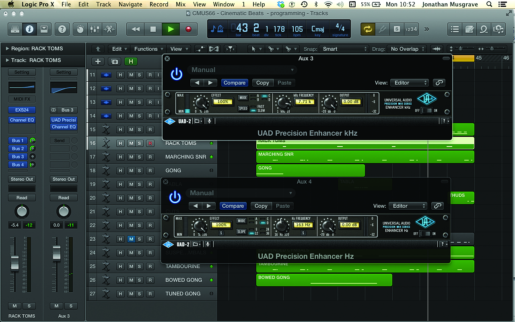Show the Mixer using faders icon
The height and width of the screenshot is (322, 515).
pos(95,29)
